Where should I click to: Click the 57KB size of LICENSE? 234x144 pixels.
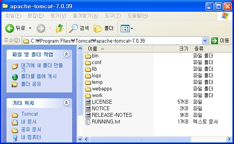click(183, 102)
